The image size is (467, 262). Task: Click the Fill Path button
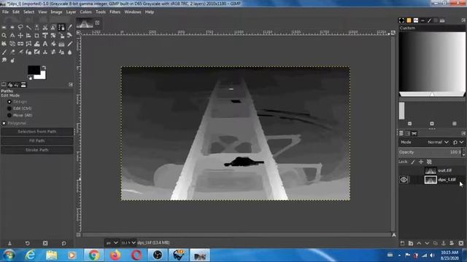[x=37, y=140]
